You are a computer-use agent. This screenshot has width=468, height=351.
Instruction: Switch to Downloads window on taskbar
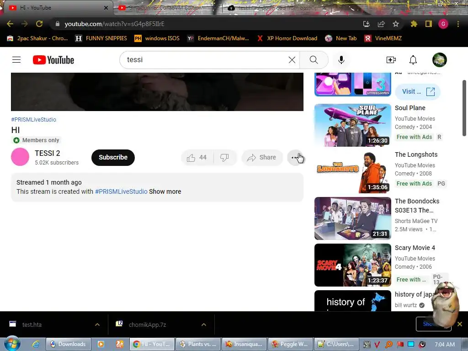point(68,344)
